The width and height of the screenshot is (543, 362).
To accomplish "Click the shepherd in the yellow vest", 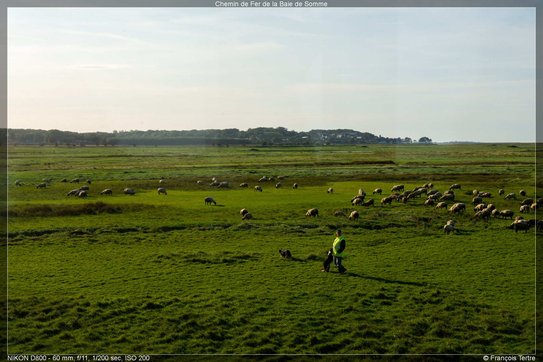I will tap(339, 251).
